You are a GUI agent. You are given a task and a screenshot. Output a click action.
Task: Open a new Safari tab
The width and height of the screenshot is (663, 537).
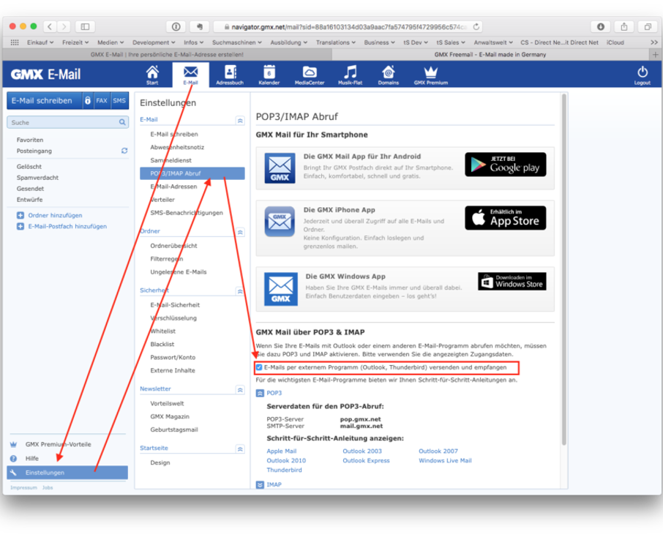656,55
